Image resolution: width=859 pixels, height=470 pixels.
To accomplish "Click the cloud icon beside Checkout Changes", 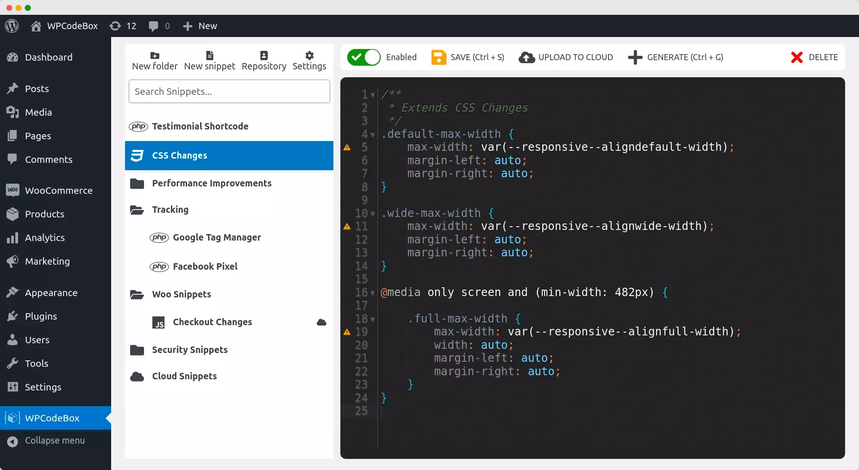I will pos(321,322).
